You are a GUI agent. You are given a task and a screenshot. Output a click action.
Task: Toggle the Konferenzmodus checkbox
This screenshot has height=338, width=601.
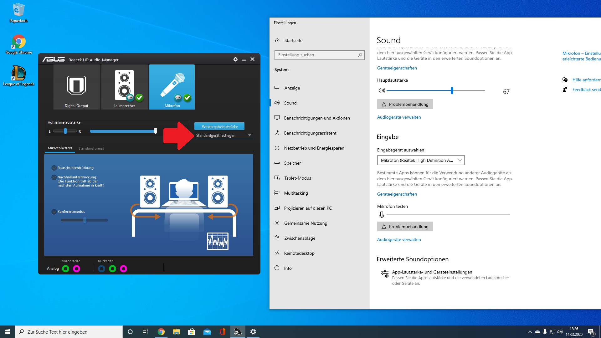pyautogui.click(x=54, y=212)
